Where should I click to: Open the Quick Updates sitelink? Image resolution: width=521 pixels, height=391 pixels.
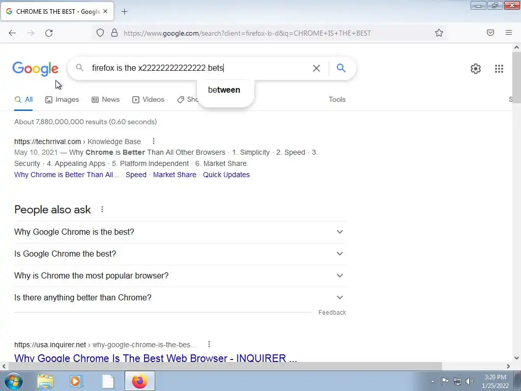coord(226,175)
